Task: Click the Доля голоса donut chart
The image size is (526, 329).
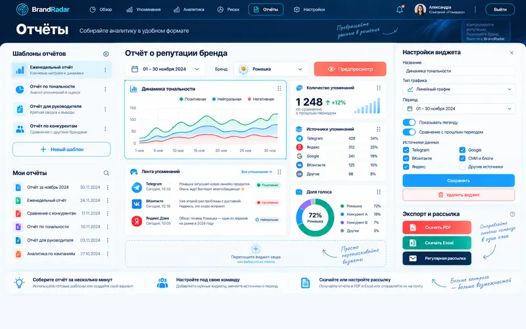Action: point(315,218)
